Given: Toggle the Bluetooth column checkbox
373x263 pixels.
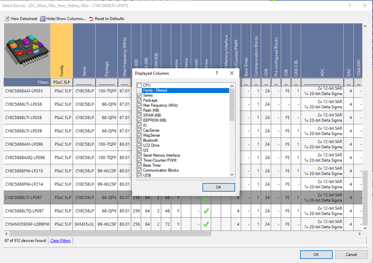Looking at the screenshot, I should point(139,140).
